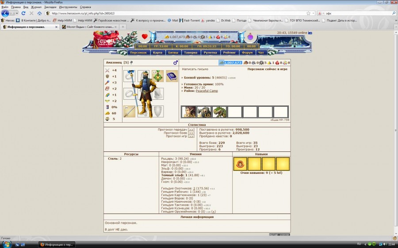This screenshot has height=248, width=398.
Task: Open the Персонаж game menu
Action: [138, 53]
